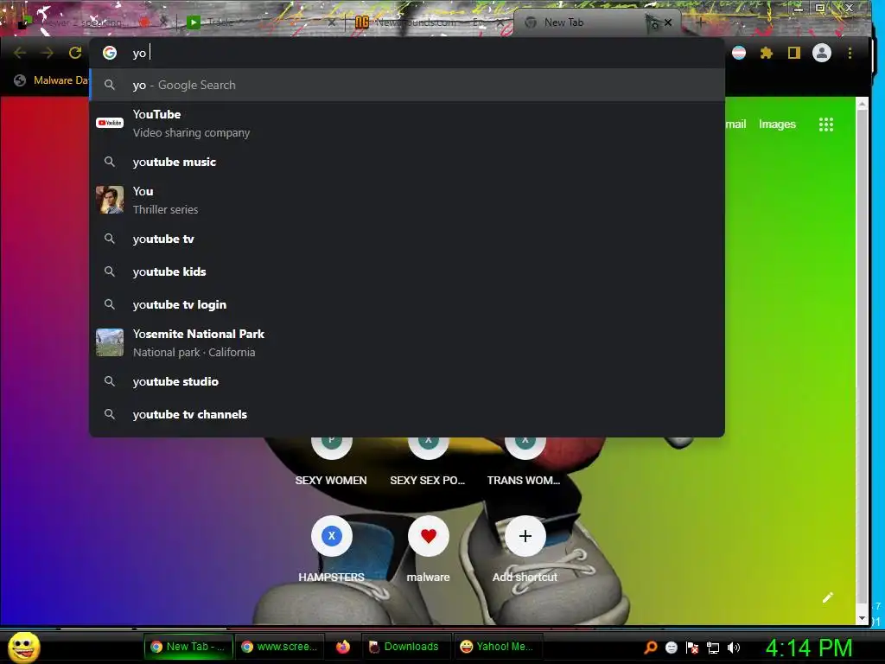Screen dimensions: 885x664
Task: Open the Chrome profile avatar
Action: pyautogui.click(x=822, y=53)
